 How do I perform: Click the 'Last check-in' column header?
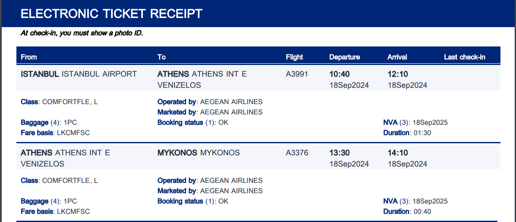[x=465, y=57]
